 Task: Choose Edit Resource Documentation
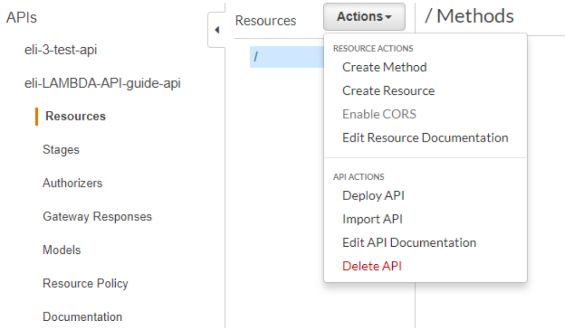click(425, 137)
